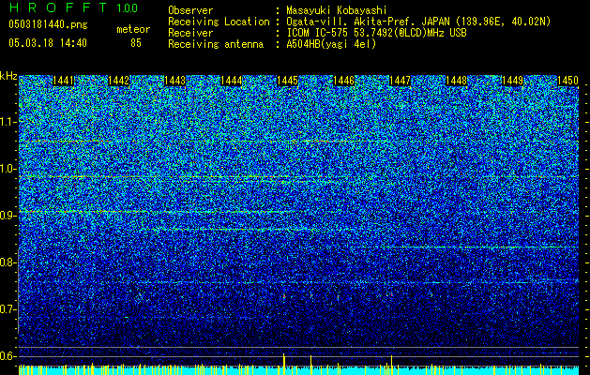Select the file name 0503181440.png

click(48, 24)
